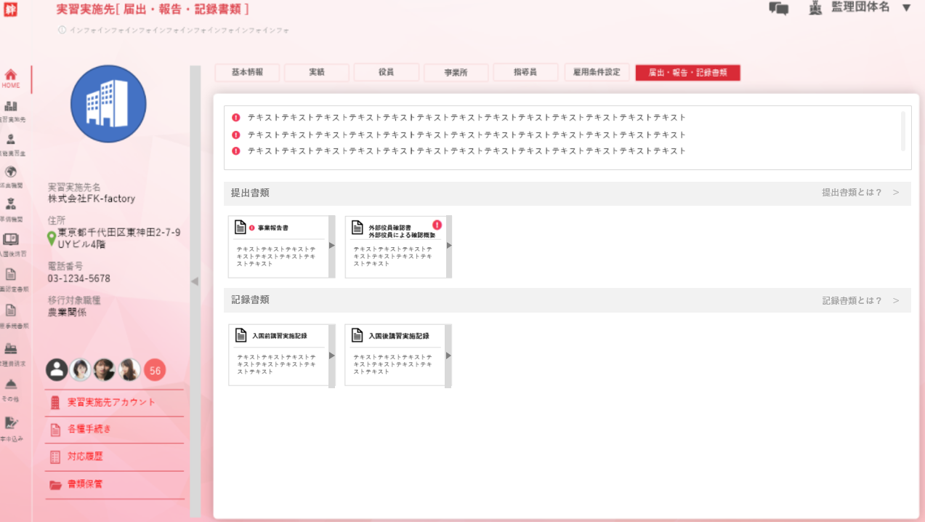Screen dimensions: 925x522
Task: Click the alerts box scrollbar
Action: pyautogui.click(x=903, y=131)
